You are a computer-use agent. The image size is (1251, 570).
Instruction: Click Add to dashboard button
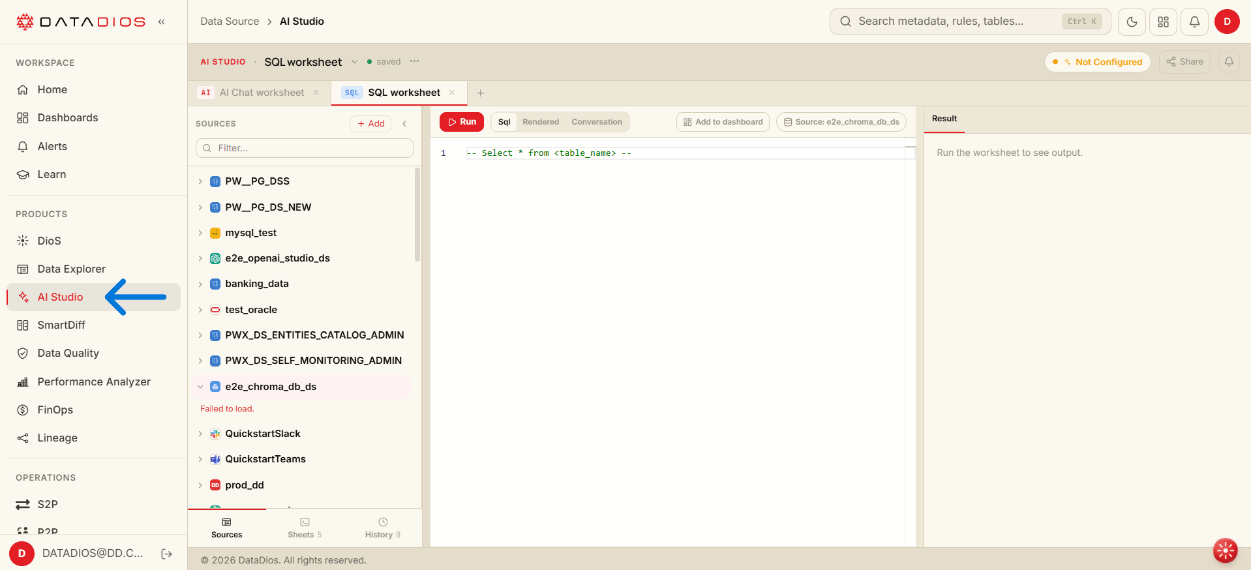[723, 122]
